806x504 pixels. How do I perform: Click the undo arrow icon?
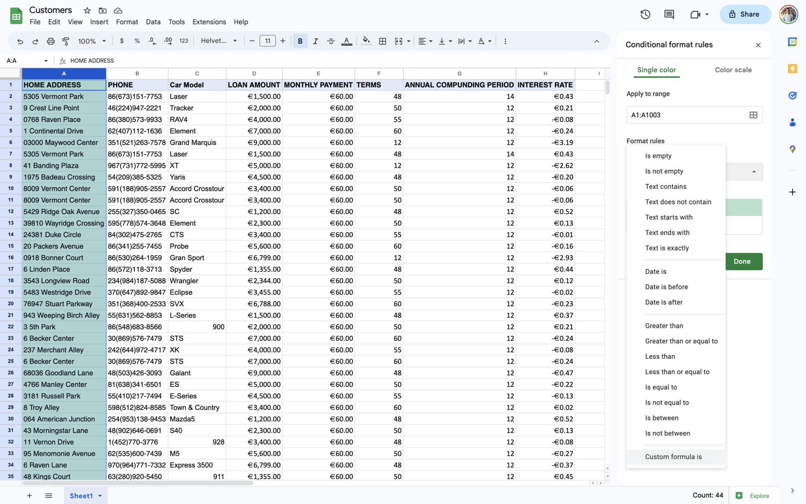[x=20, y=41]
